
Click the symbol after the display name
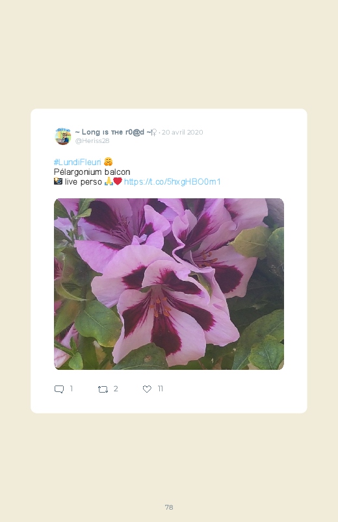[x=154, y=133]
